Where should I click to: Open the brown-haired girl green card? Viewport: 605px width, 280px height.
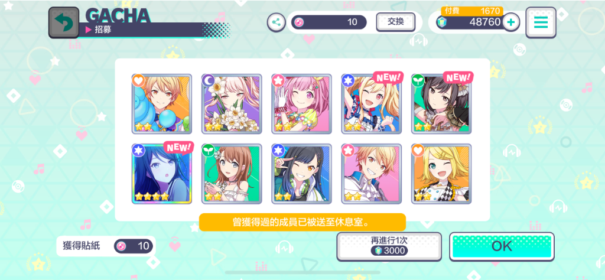[232, 174]
